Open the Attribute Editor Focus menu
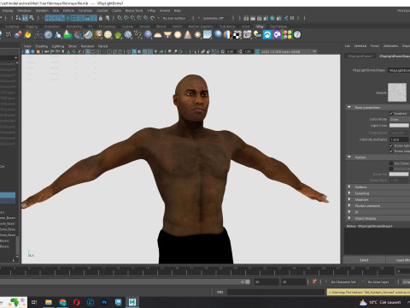 (x=375, y=45)
